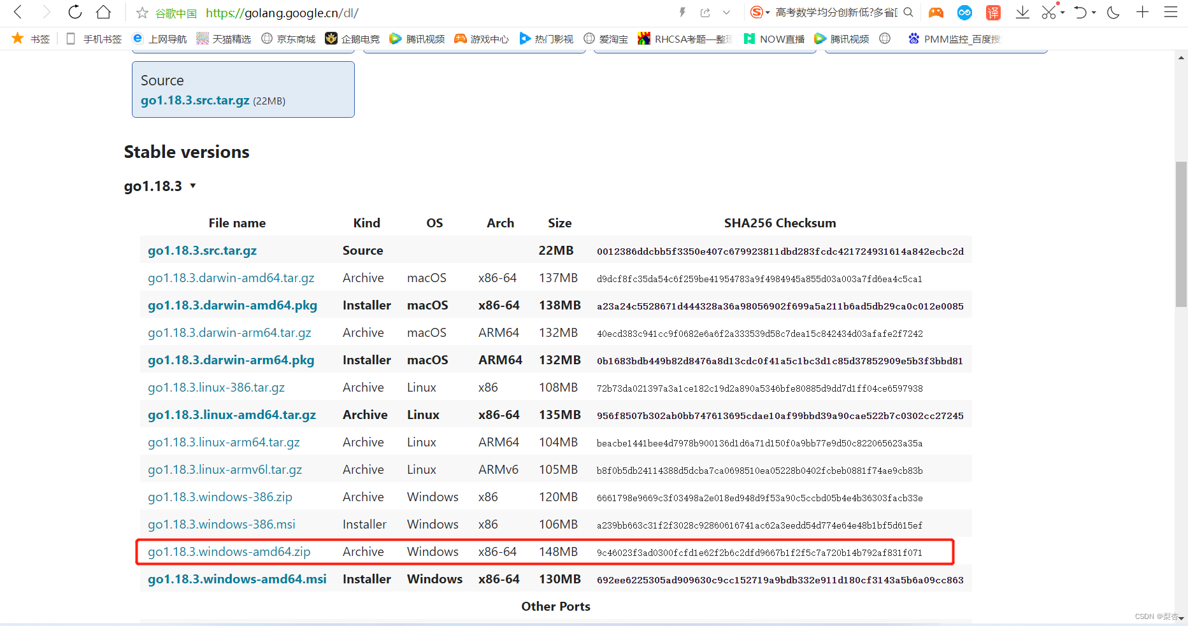Screen dimensions: 1188x626
Task: Expand the undo closed-tabs dropdown arrow
Action: pyautogui.click(x=1094, y=13)
